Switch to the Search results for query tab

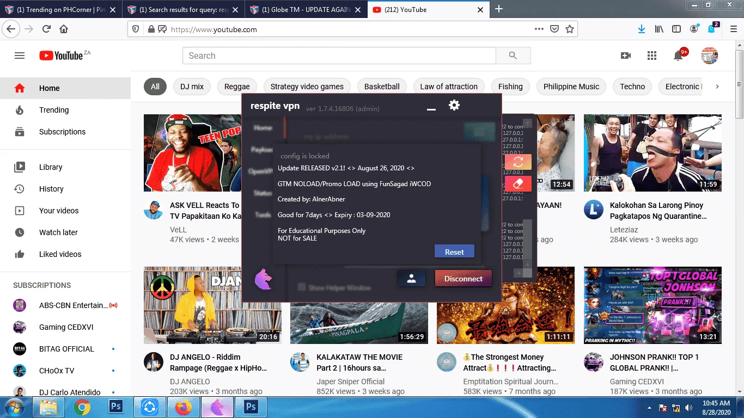184,10
